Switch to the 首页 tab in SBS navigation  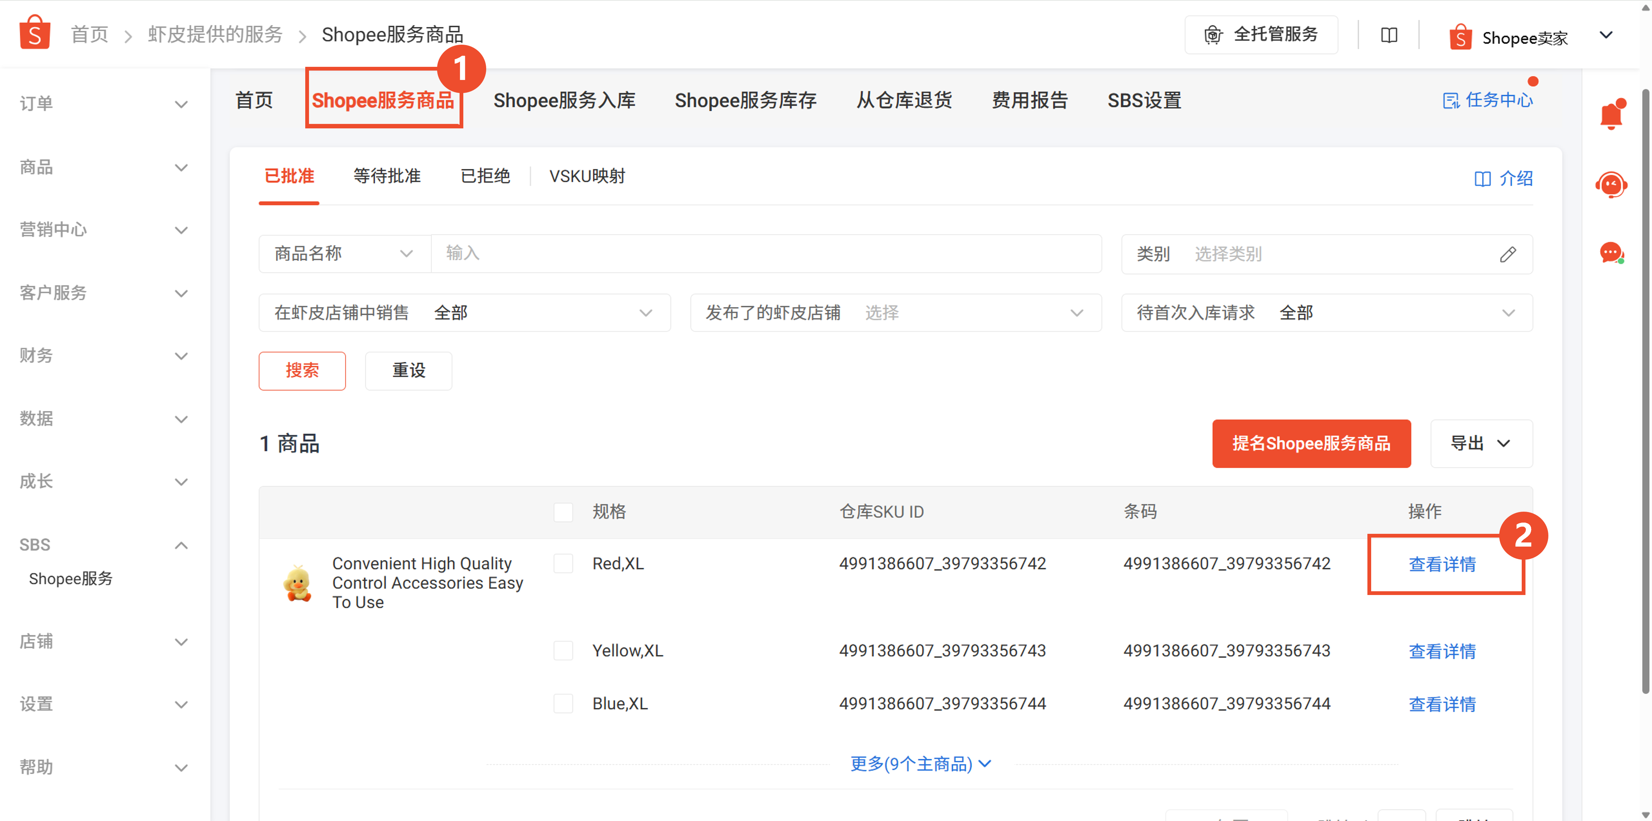[x=253, y=100]
